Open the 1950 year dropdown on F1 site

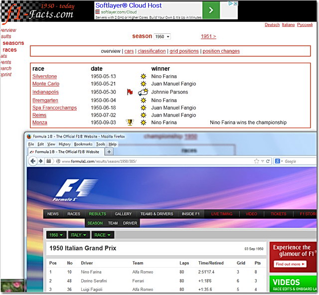pyautogui.click(x=56, y=235)
